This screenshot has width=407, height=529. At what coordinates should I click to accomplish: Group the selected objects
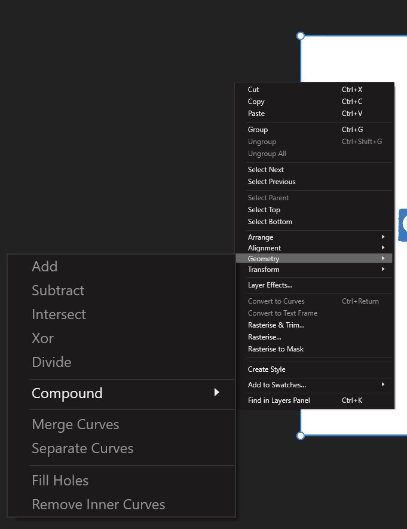click(314, 130)
